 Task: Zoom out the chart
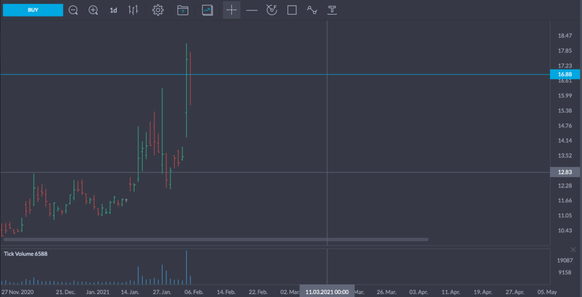point(73,10)
